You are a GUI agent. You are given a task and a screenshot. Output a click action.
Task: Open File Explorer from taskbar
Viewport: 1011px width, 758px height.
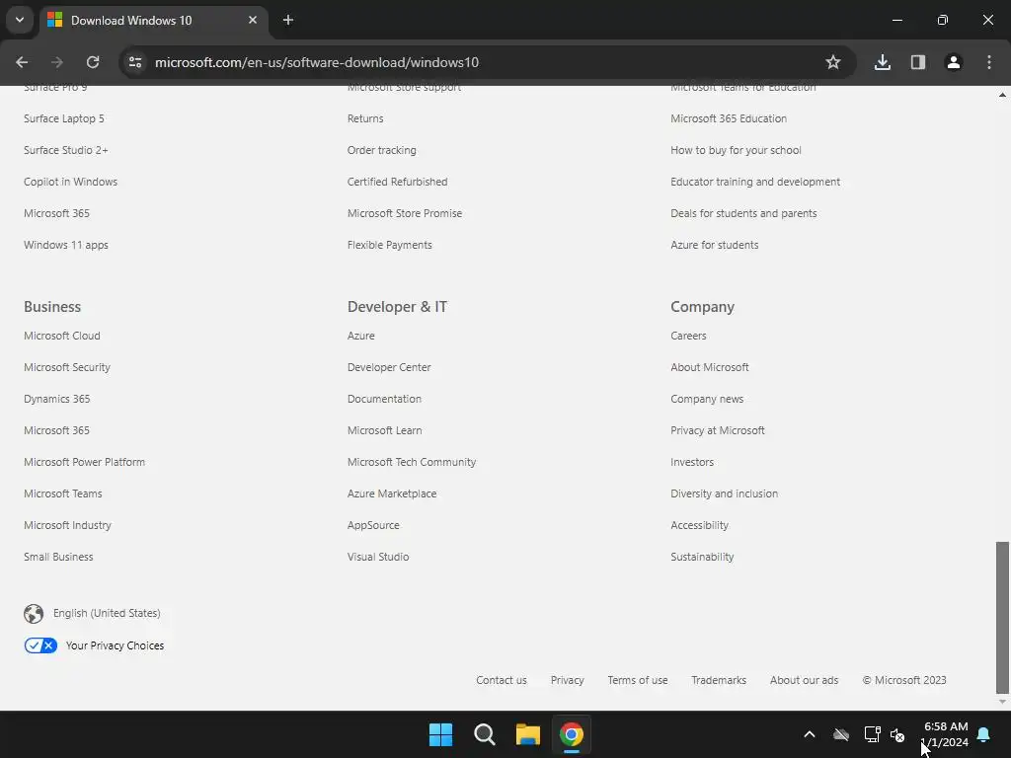[527, 734]
